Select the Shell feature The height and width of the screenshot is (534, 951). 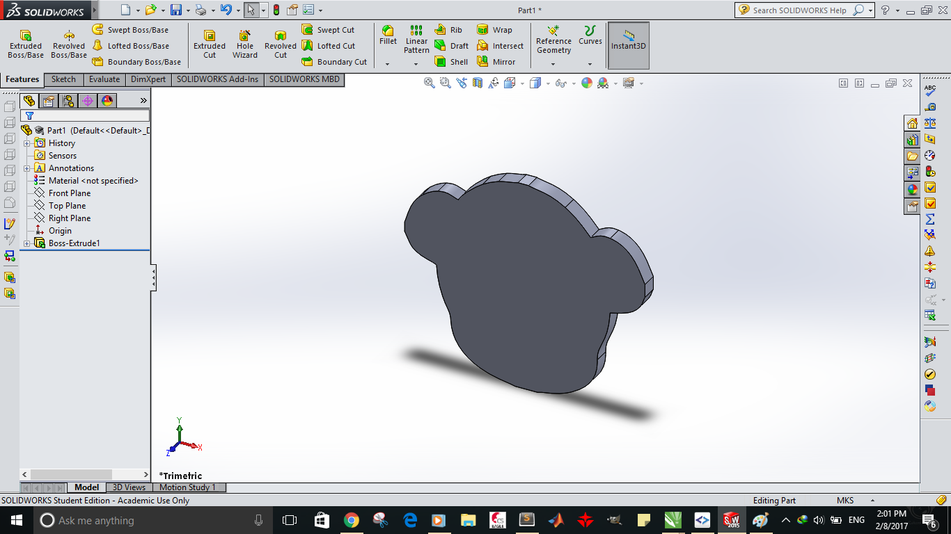451,62
